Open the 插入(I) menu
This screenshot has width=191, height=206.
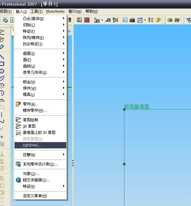pos(21,11)
